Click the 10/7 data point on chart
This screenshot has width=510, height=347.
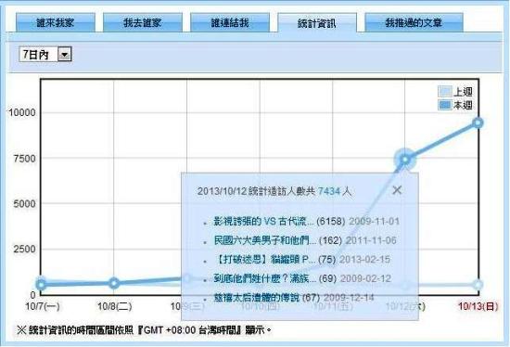pos(41,285)
